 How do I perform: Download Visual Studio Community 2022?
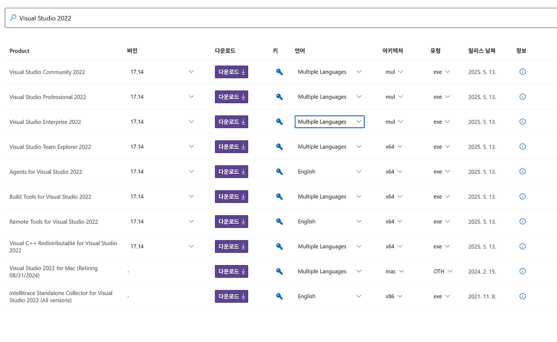click(x=232, y=72)
